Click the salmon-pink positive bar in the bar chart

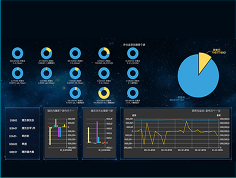pos(56,123)
